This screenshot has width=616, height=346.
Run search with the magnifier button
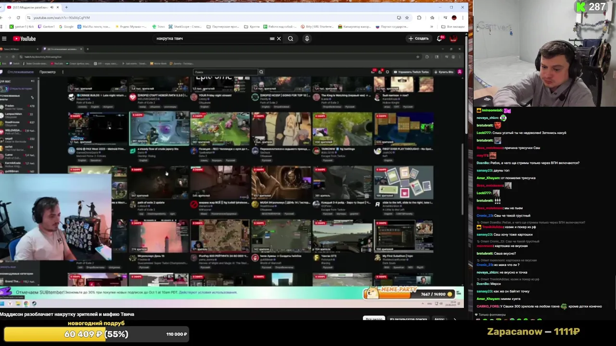291,38
